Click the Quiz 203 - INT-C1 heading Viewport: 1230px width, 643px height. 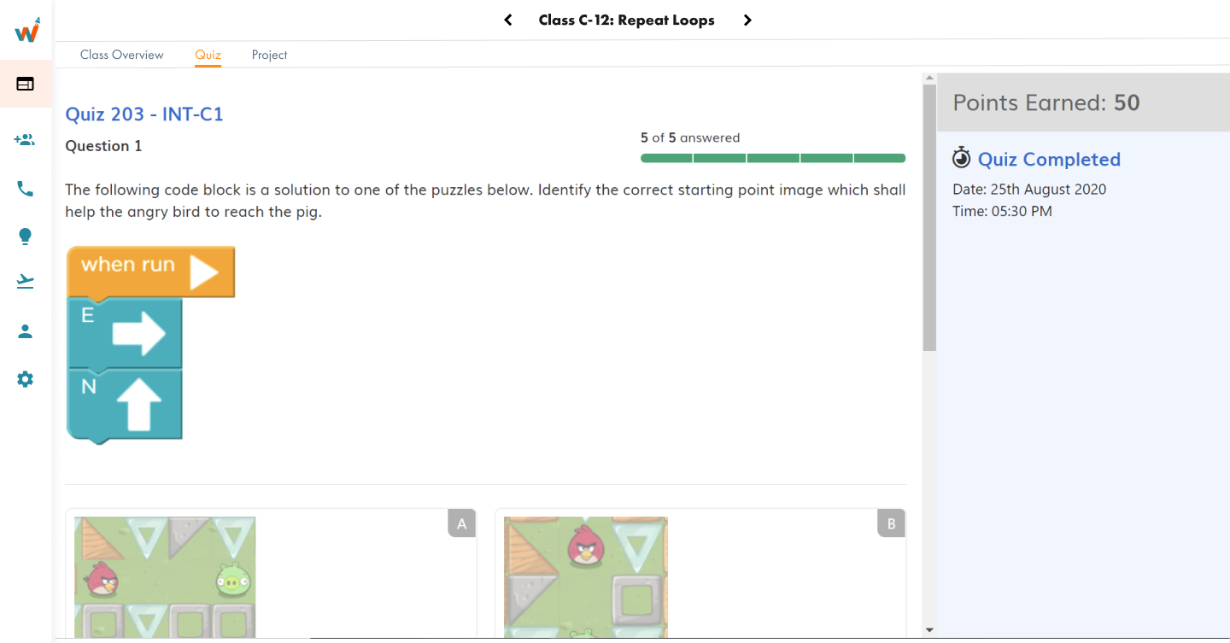pos(144,114)
